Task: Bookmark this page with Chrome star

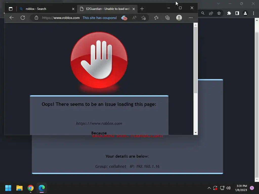Action: pos(219,13)
